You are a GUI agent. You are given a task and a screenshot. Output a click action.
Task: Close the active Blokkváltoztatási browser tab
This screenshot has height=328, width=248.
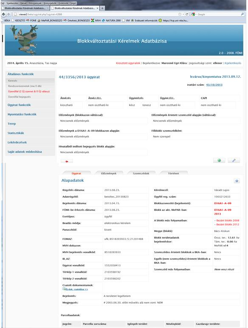98,8
